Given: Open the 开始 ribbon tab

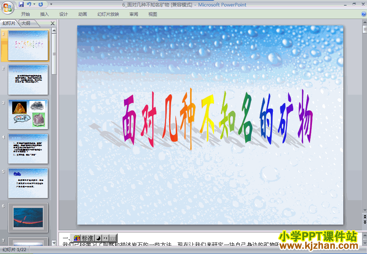Looking at the screenshot, I should 25,14.
